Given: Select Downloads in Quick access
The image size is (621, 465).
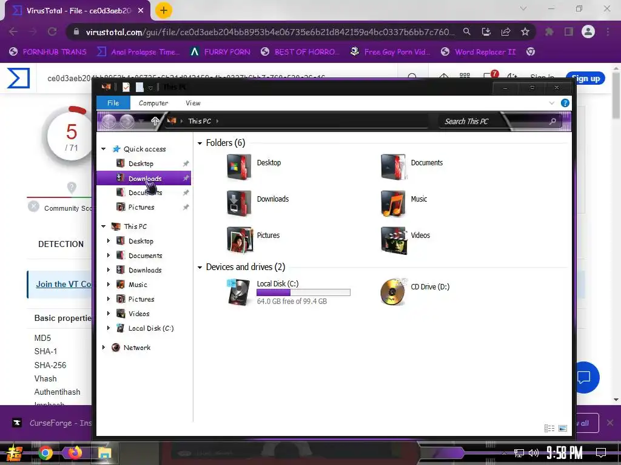Looking at the screenshot, I should click(144, 179).
